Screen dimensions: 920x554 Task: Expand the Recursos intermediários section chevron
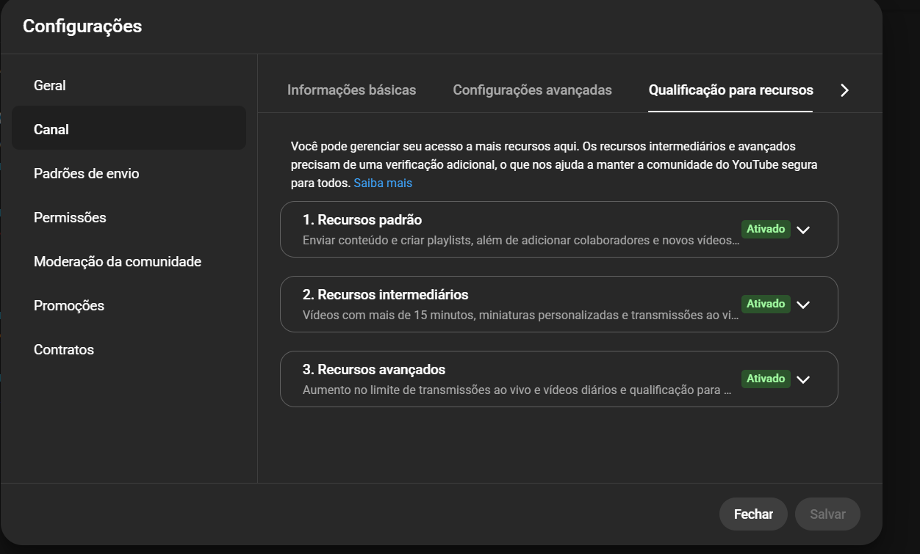(803, 305)
